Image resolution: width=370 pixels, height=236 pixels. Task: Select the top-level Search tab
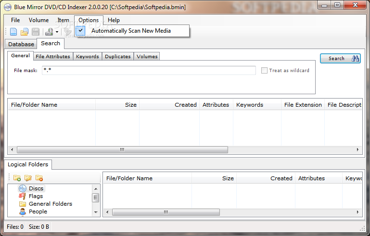51,43
